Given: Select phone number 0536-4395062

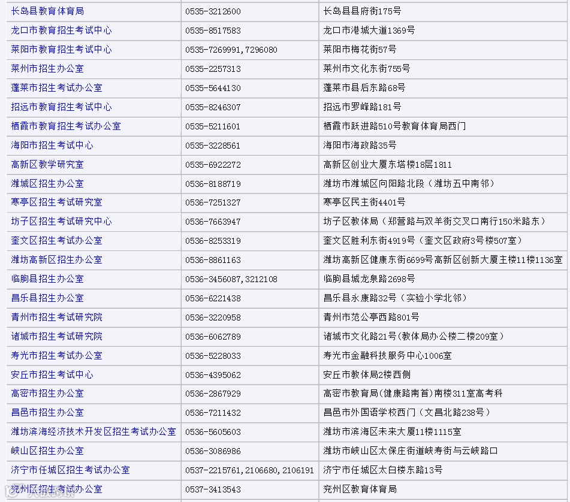Looking at the screenshot, I should (x=213, y=375).
